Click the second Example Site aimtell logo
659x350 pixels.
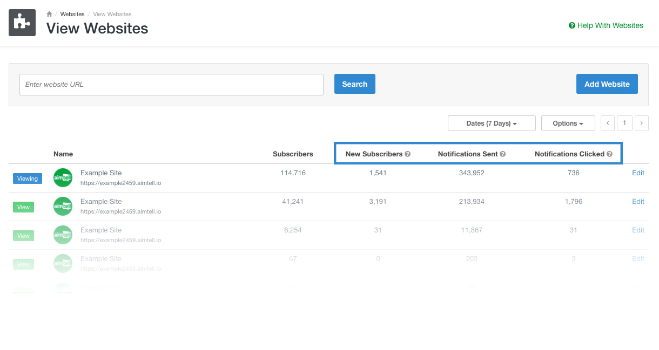(x=63, y=207)
